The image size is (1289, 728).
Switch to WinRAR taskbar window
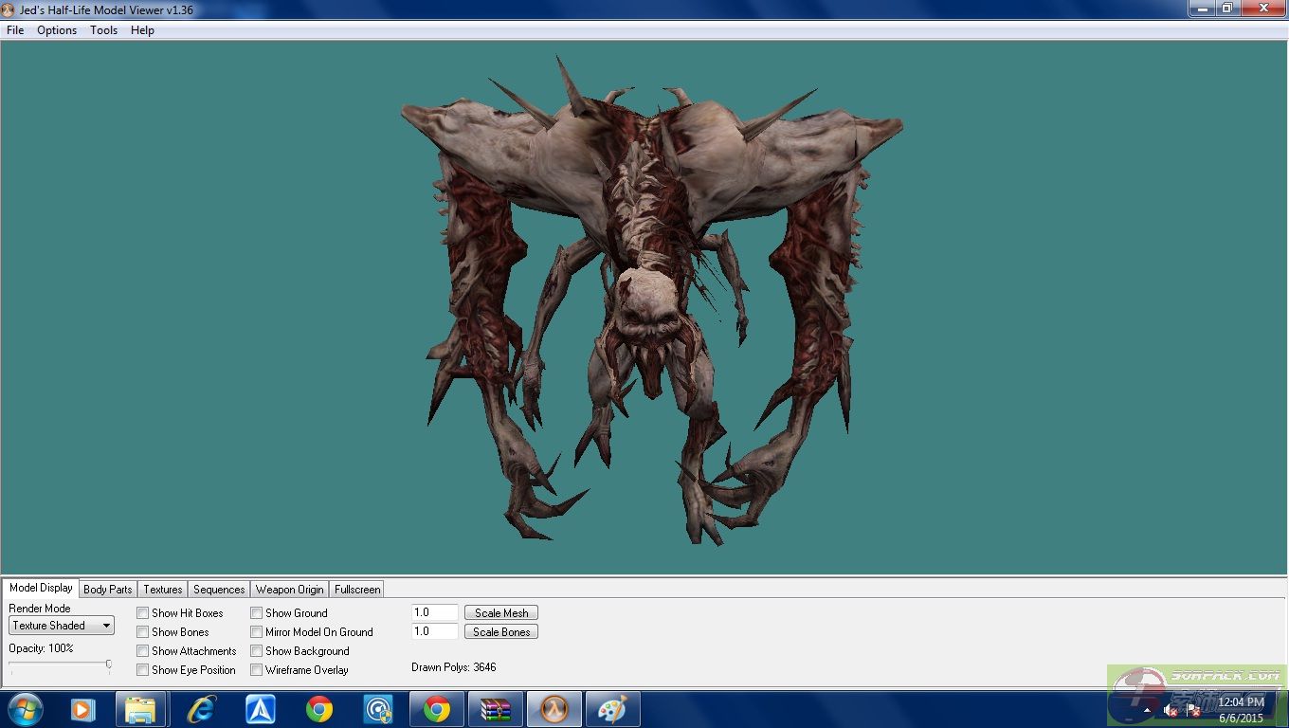click(496, 709)
